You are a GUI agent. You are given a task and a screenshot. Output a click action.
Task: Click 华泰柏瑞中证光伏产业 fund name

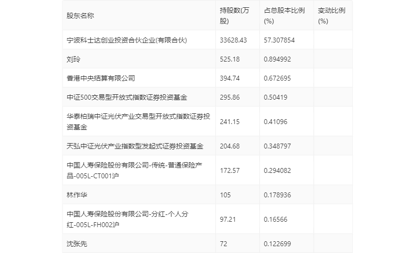coord(138,122)
